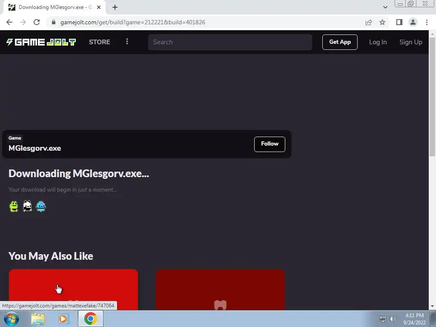Open Windows Explorer from taskbar

click(x=38, y=319)
